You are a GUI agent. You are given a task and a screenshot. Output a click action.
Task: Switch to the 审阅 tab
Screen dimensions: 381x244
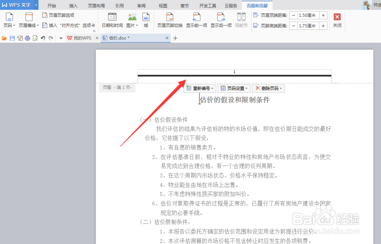coord(141,6)
